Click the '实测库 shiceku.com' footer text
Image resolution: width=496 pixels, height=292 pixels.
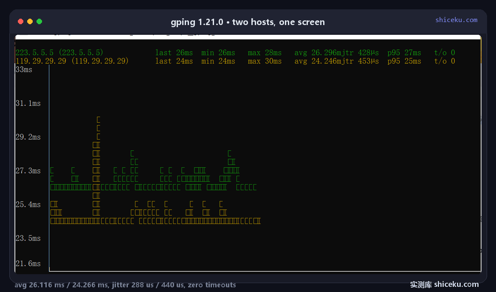445,285
